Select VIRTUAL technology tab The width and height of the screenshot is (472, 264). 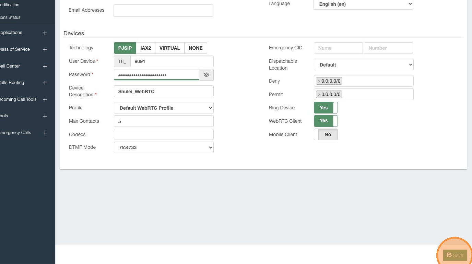pos(170,48)
